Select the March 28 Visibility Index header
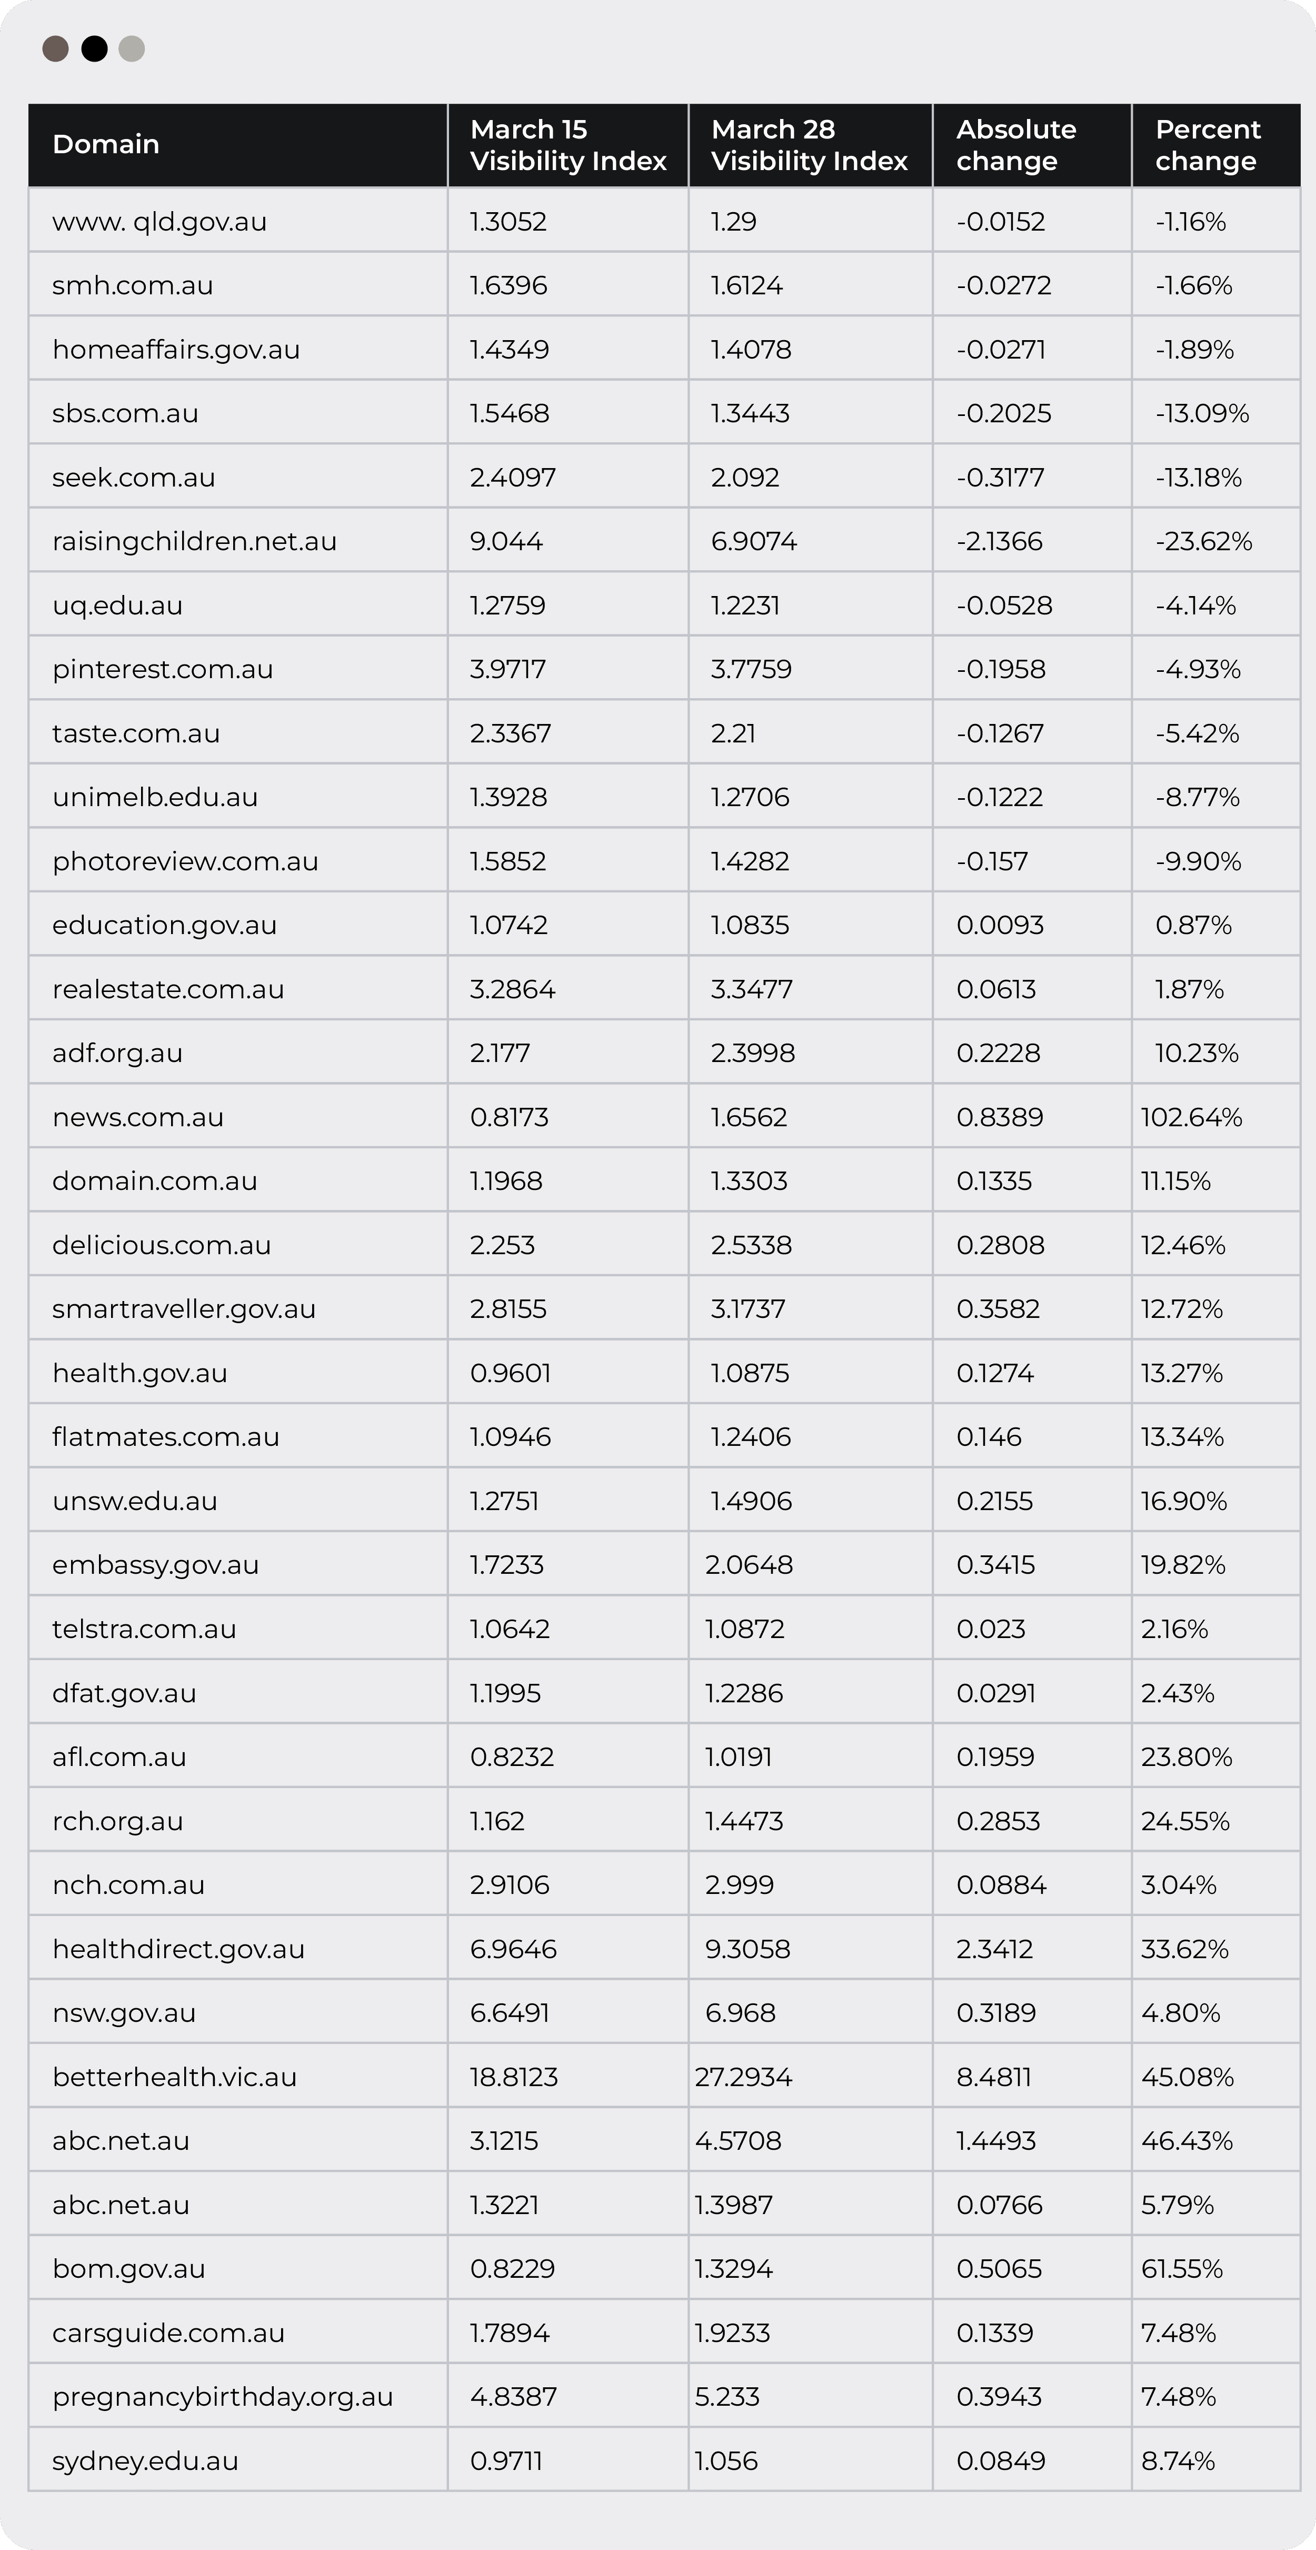1316x2550 pixels. click(809, 144)
